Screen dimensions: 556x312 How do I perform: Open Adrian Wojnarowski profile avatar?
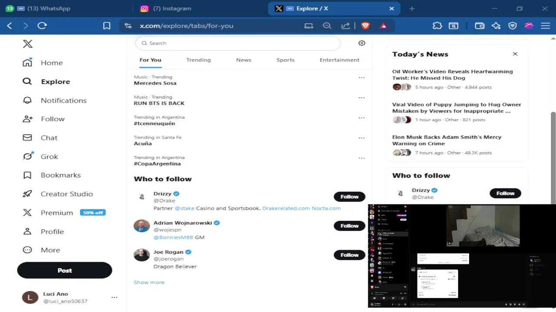[142, 226]
